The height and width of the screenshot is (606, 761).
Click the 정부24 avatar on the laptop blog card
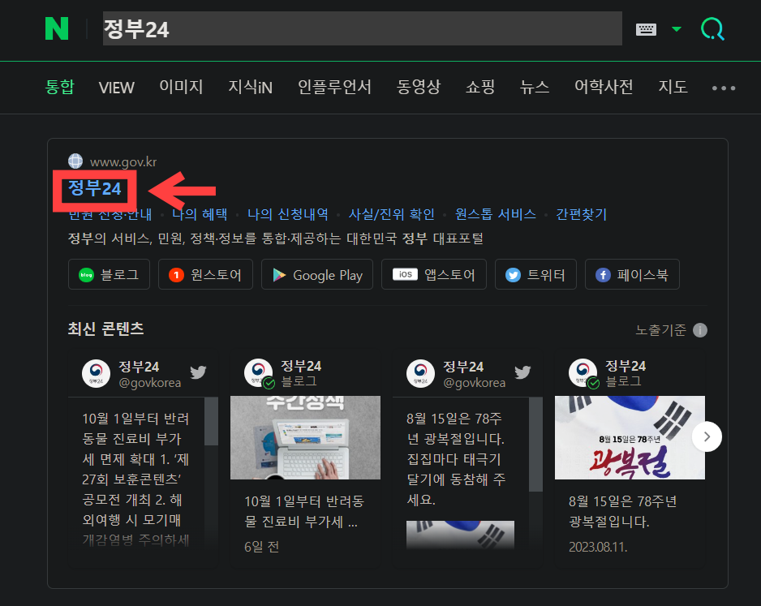(x=258, y=373)
